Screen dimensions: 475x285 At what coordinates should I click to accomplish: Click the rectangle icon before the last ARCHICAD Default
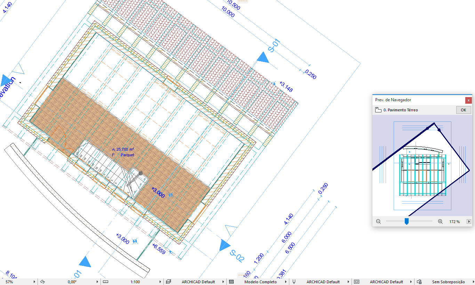pos(356,282)
